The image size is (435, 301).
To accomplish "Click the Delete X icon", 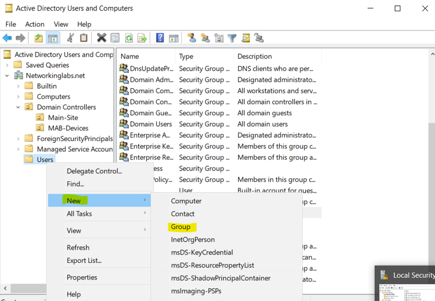I will (x=101, y=38).
